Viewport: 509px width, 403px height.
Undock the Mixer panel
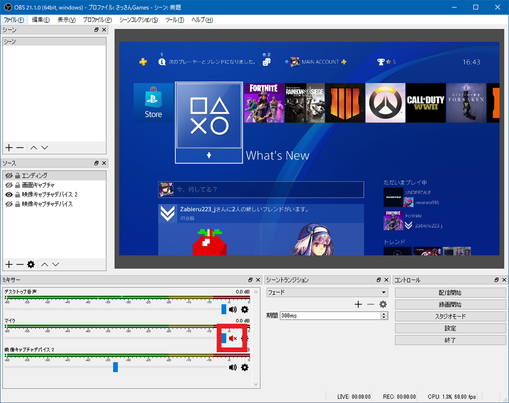(251, 280)
